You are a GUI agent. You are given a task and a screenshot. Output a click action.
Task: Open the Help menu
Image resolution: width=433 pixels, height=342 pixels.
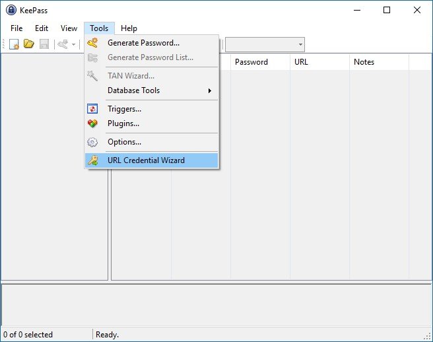click(129, 28)
